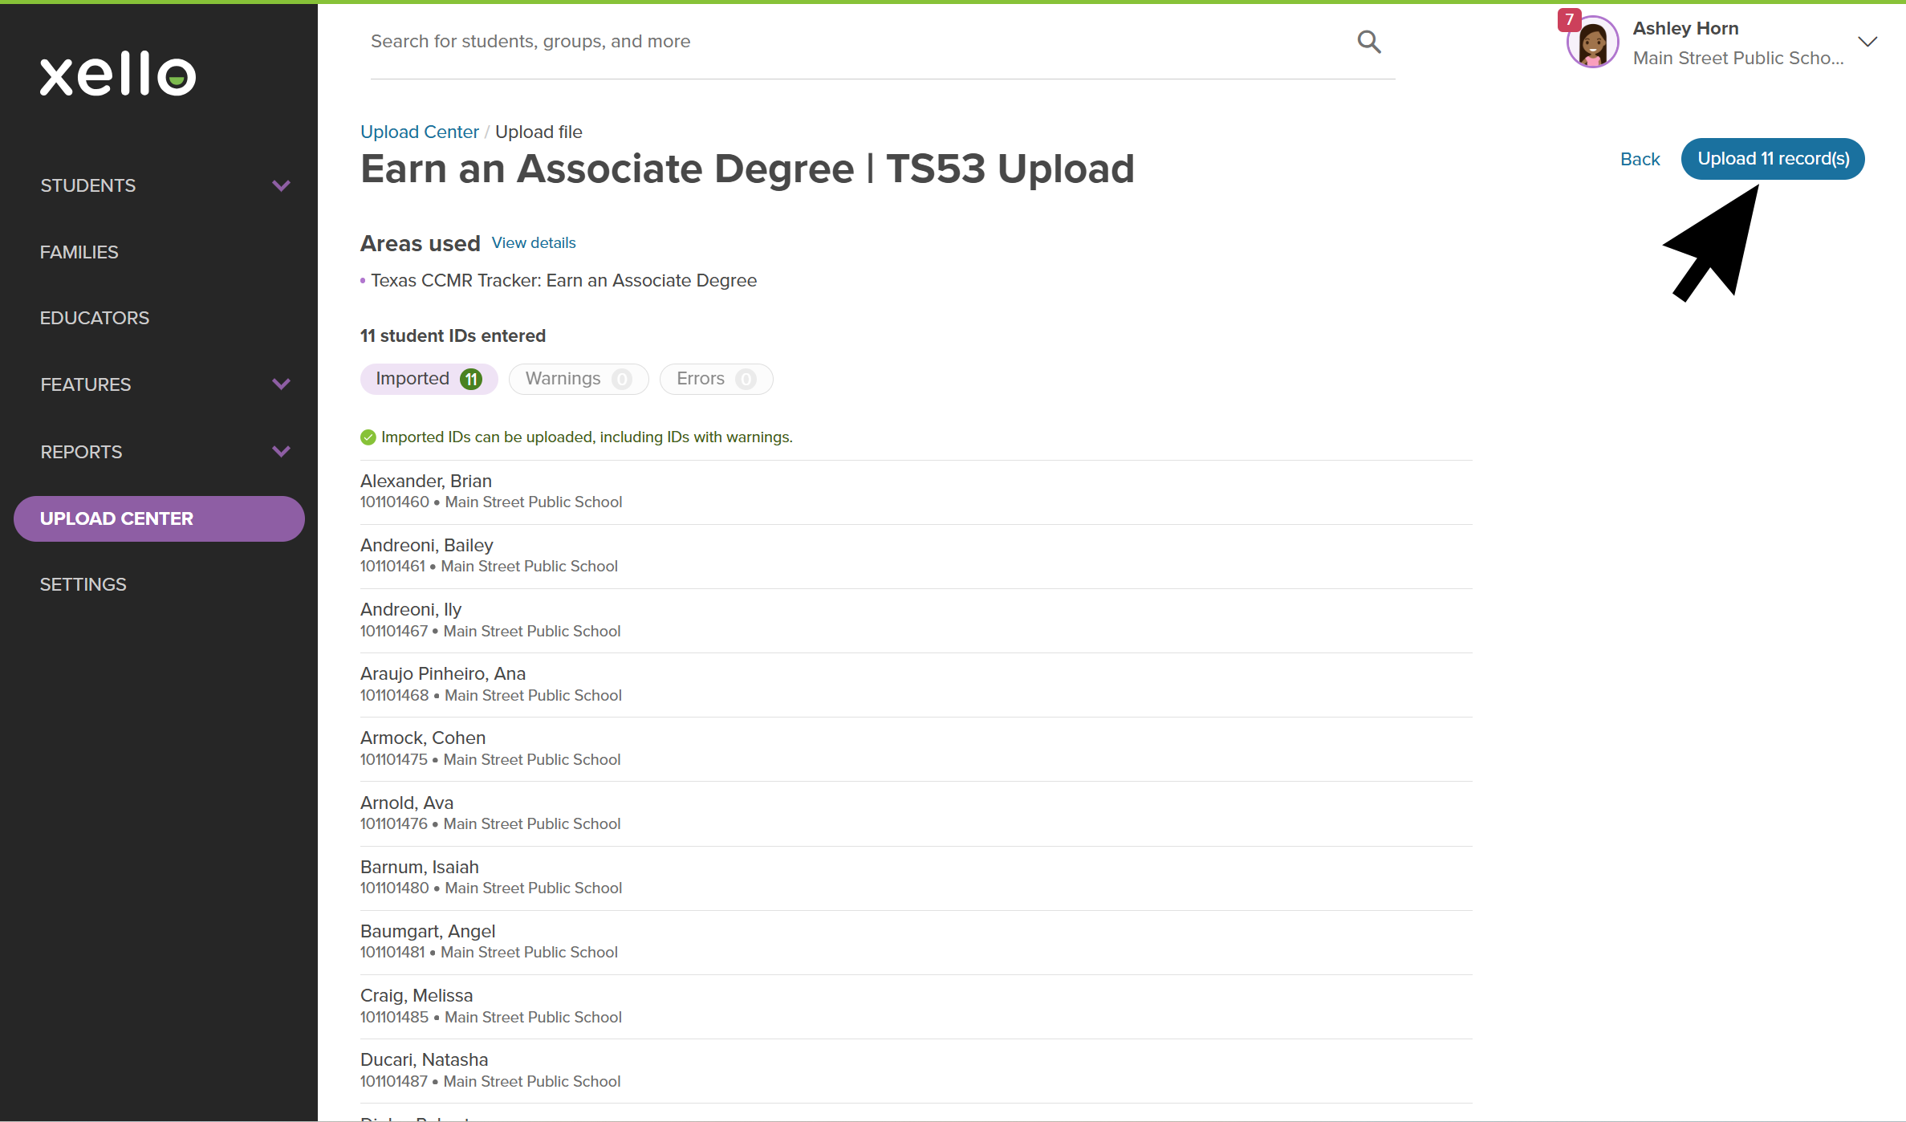
Task: Click Ashley Horn's profile avatar
Action: click(x=1592, y=43)
